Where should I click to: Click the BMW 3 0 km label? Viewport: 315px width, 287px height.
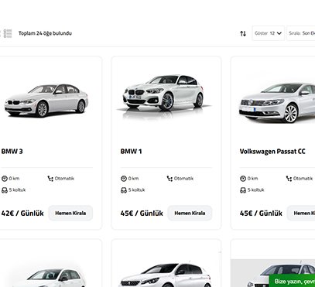pyautogui.click(x=14, y=179)
